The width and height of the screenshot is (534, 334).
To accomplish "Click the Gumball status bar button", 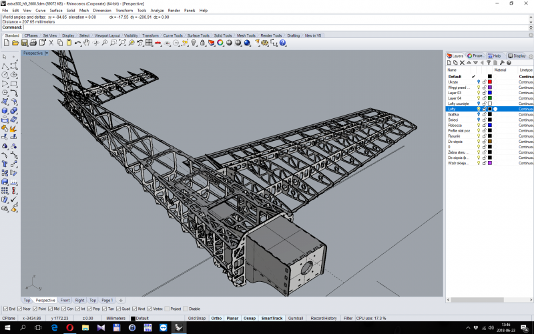I will (x=294, y=318).
